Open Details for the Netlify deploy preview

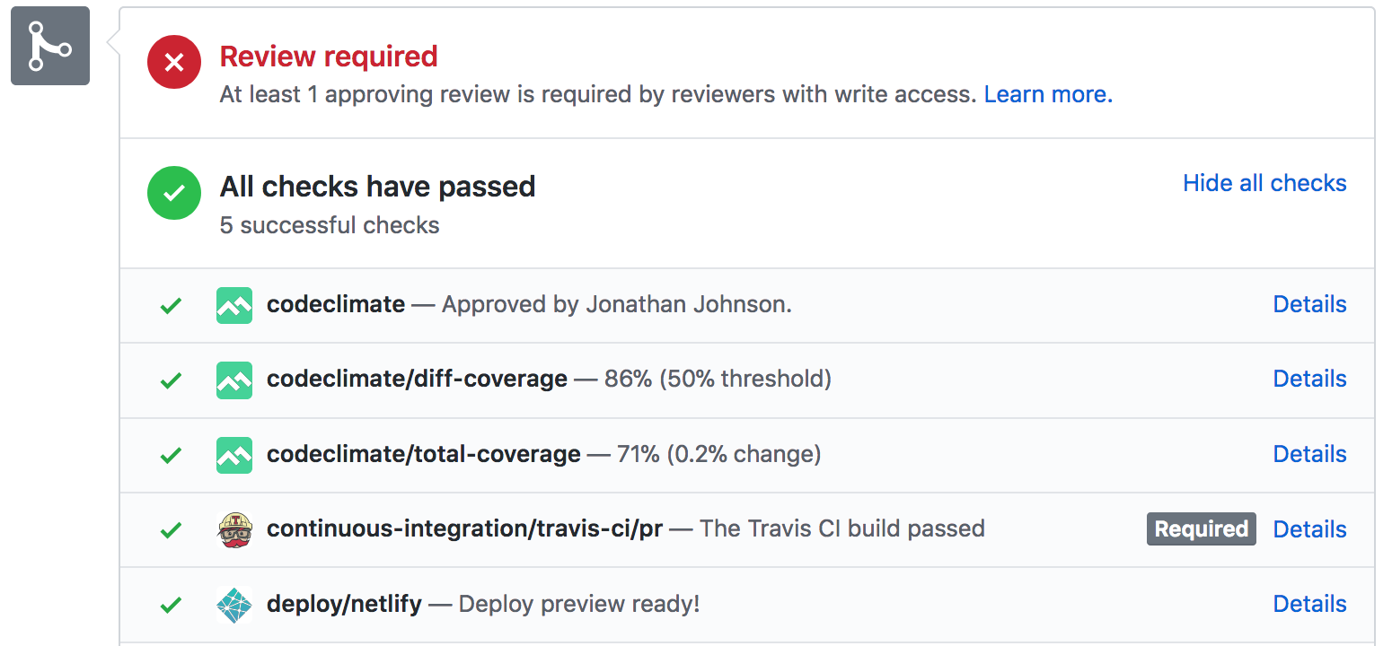tap(1309, 604)
